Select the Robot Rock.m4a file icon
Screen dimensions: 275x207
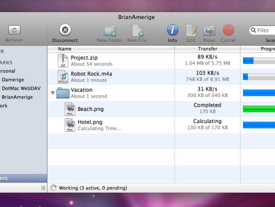point(63,77)
